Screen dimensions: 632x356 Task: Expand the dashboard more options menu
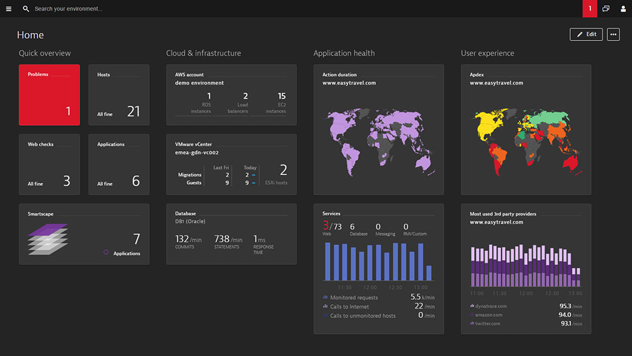pyautogui.click(x=613, y=34)
